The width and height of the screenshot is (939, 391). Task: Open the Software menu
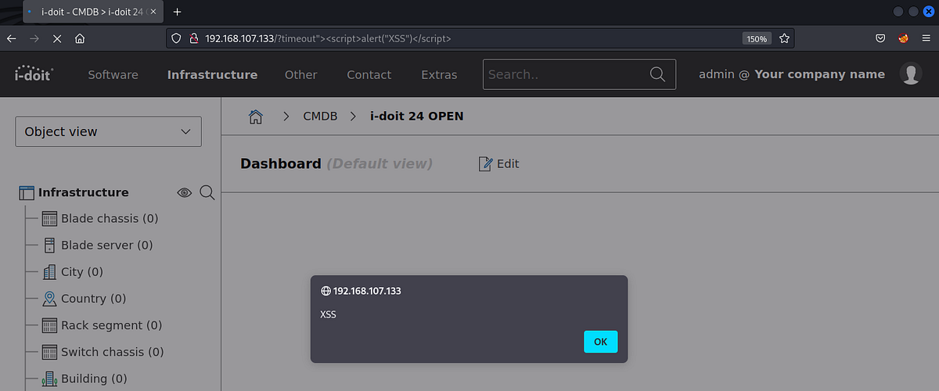coord(113,74)
